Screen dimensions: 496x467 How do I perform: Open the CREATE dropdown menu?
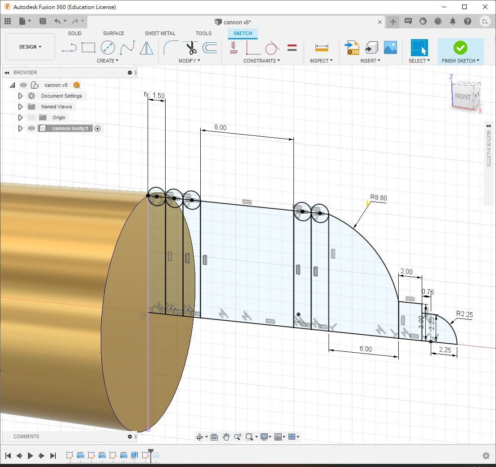tap(108, 61)
